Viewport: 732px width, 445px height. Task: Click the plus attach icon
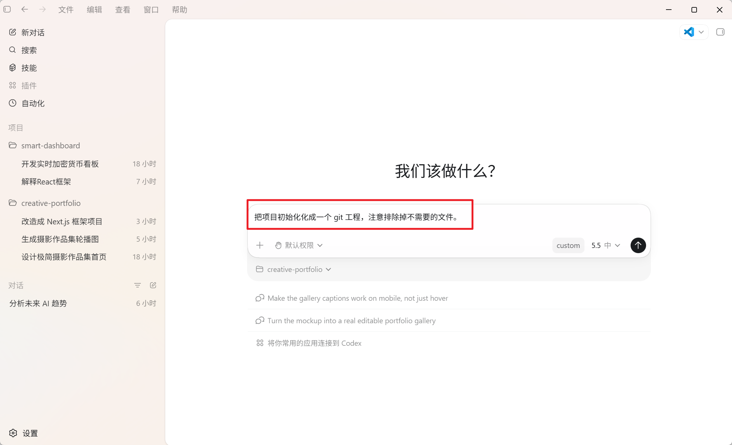point(260,245)
